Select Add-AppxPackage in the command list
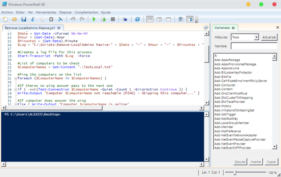Viewport: 281px width, 177px height. click(x=227, y=60)
